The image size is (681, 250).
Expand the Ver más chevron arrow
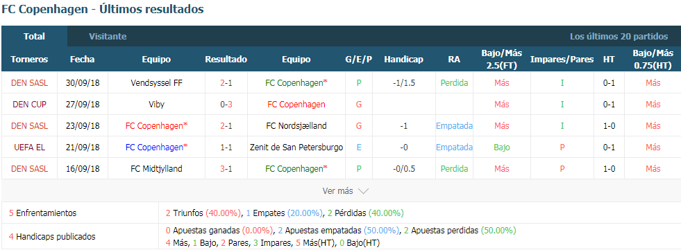point(363,191)
